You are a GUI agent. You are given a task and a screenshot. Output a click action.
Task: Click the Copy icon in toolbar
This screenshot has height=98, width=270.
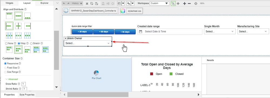(92, 3)
